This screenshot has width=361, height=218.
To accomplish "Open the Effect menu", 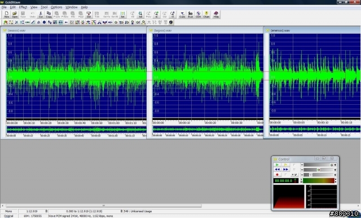I will point(23,7).
